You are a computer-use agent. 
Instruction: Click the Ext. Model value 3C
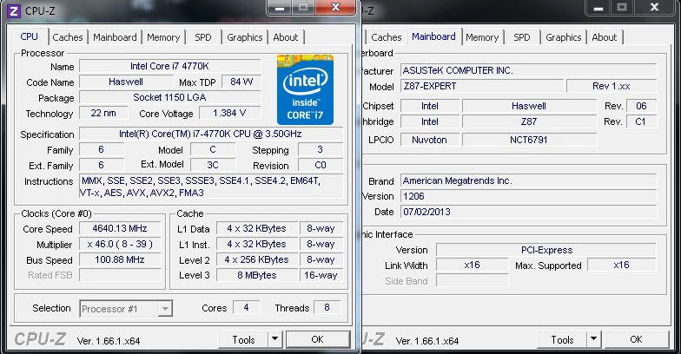[x=213, y=165]
